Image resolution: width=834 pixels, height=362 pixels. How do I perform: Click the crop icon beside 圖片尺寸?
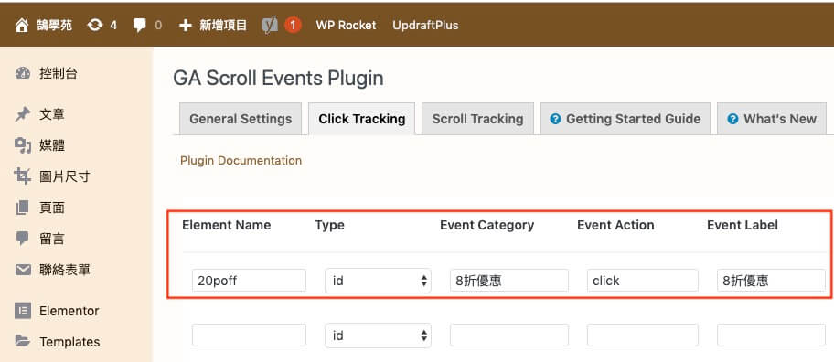tap(23, 176)
